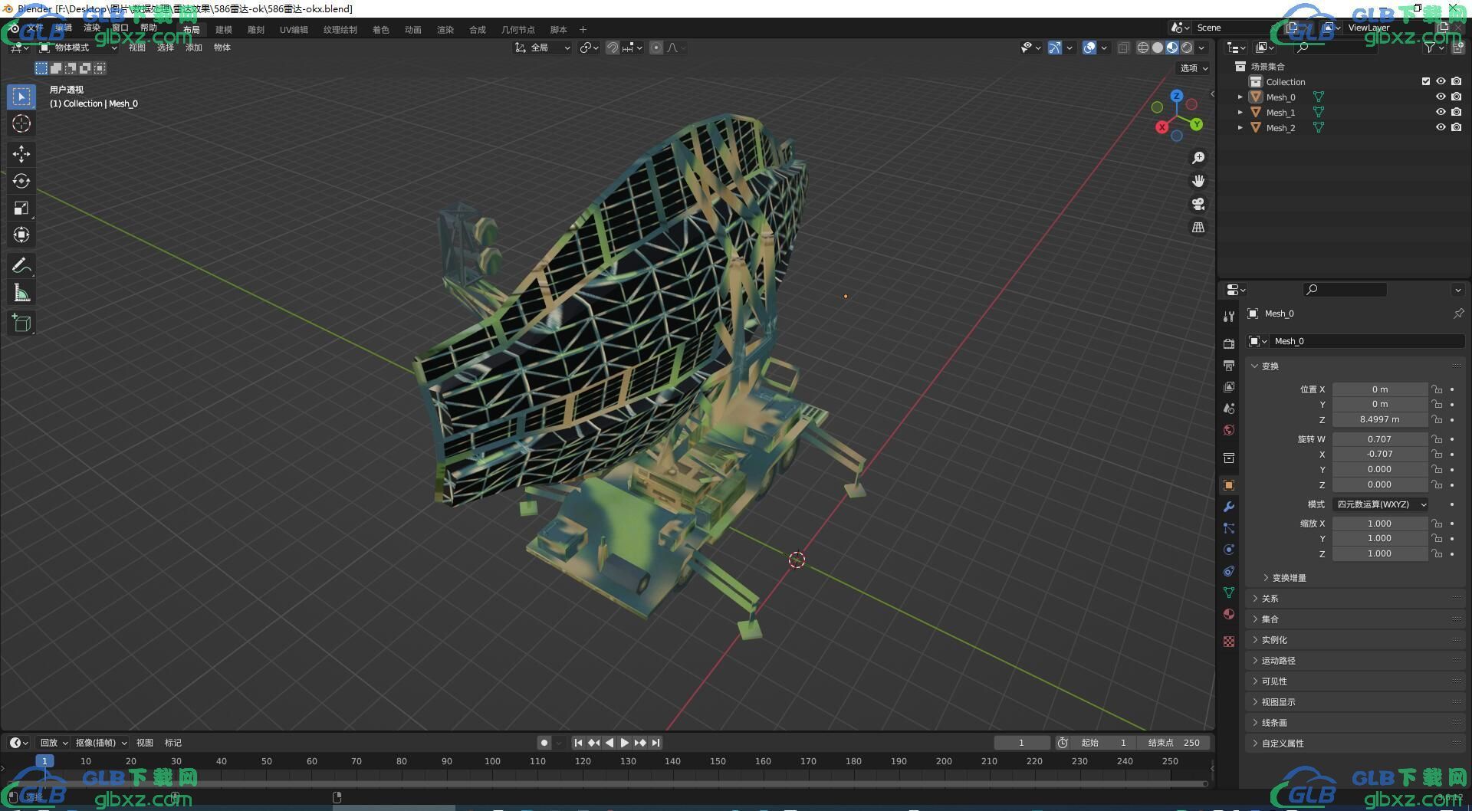Screen dimensions: 1472x811
Task: Activate the 3D Cursor tool
Action: [x=21, y=123]
